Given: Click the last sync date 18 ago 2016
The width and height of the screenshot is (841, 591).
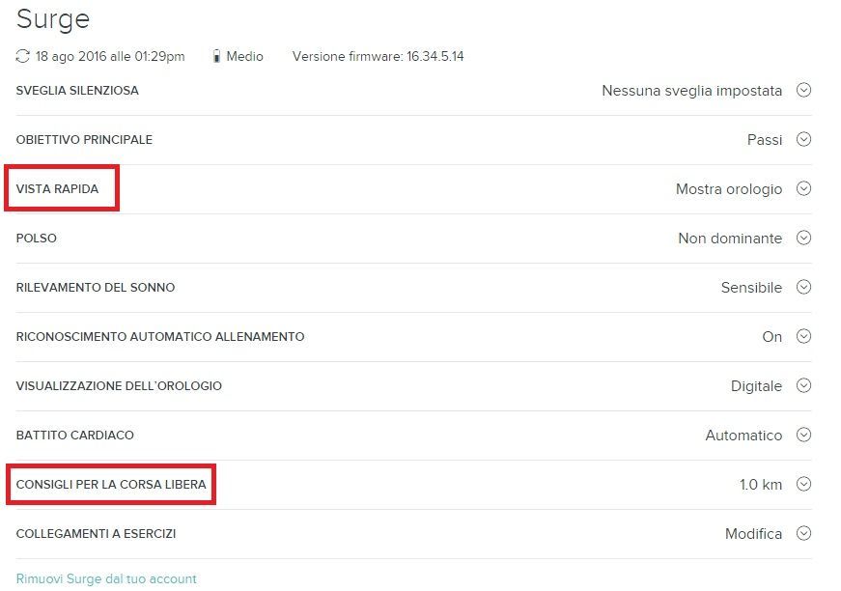Looking at the screenshot, I should [110, 56].
